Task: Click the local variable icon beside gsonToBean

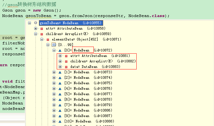Action: pyautogui.click(x=35, y=23)
